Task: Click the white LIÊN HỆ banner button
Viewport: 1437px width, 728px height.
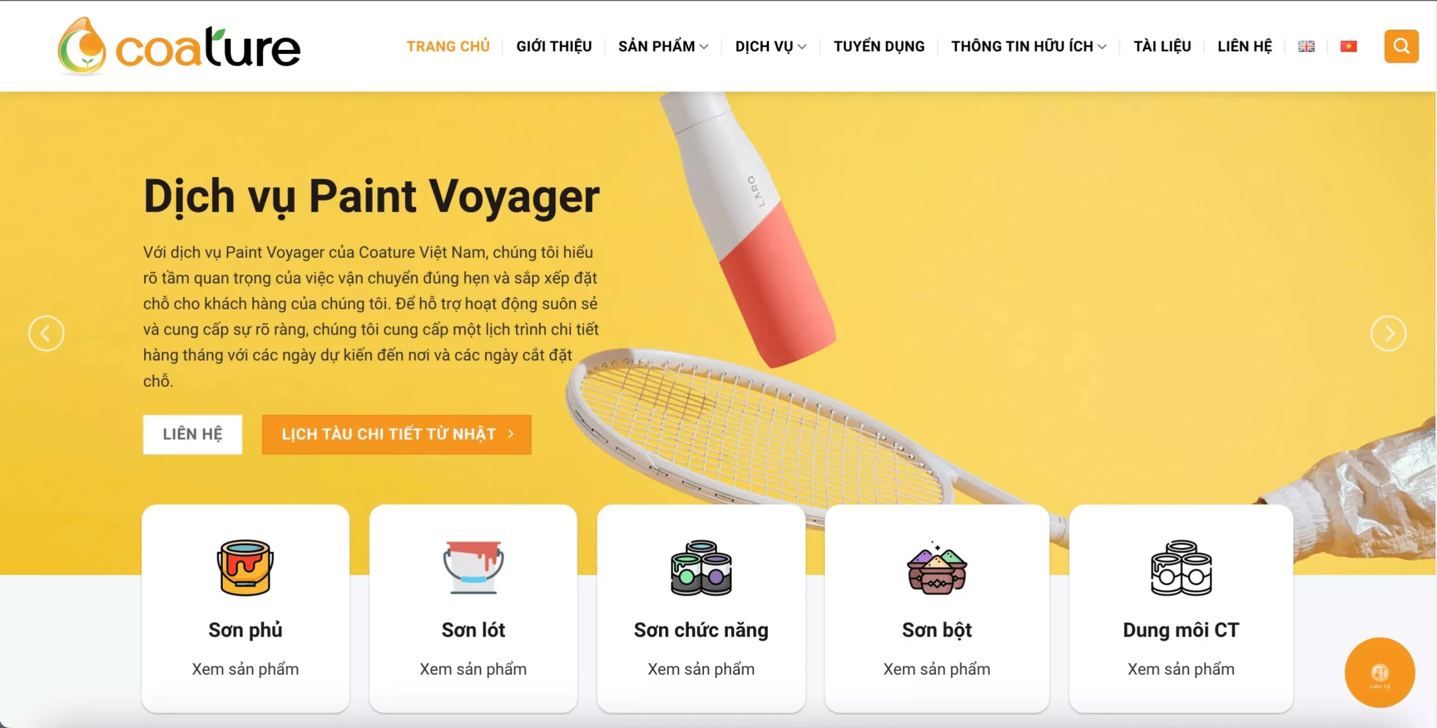Action: point(193,434)
